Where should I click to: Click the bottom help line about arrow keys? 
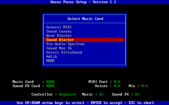85,103
